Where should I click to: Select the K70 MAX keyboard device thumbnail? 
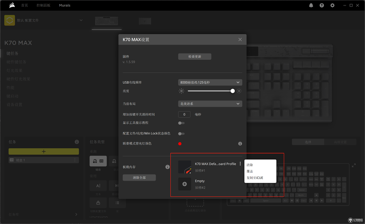point(107,21)
